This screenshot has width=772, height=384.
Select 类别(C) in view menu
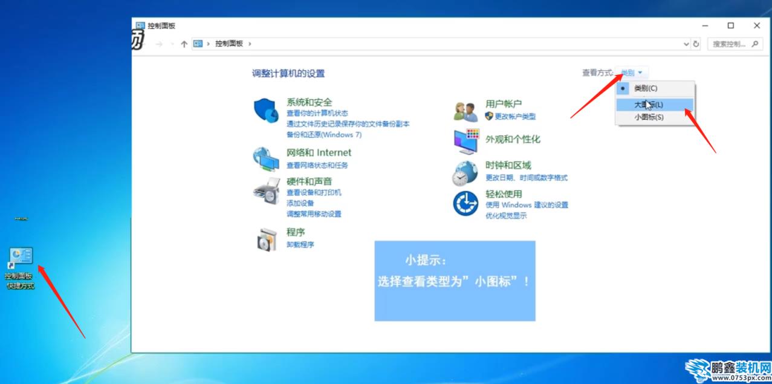coord(655,88)
